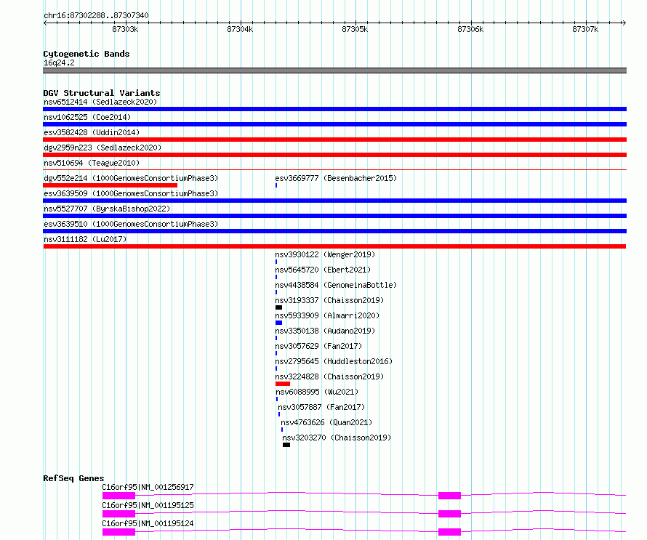Click the RefSeq Genes track title
This screenshot has height=540, width=647.
(73, 478)
